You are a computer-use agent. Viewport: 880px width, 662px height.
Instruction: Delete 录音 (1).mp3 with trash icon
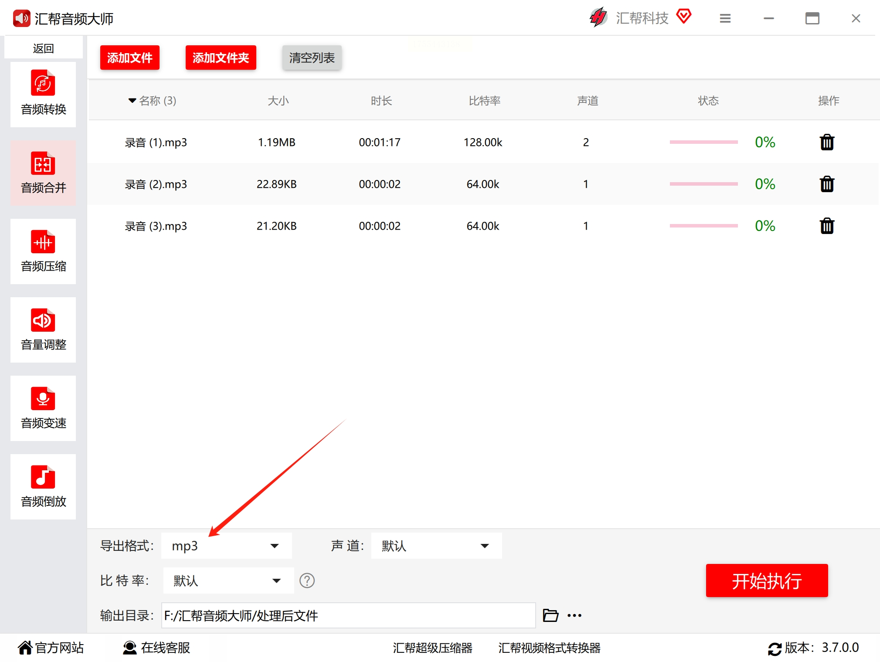tap(826, 142)
